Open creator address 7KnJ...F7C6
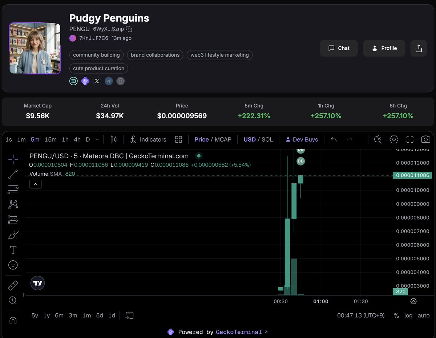The image size is (436, 338). 94,38
